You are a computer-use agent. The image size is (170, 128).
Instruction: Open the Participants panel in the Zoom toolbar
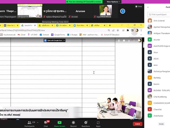[29, 124]
